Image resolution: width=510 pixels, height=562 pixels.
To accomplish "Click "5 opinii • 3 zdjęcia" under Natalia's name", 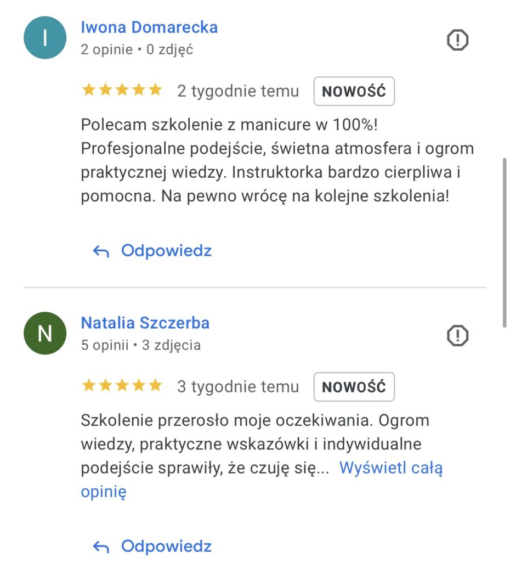I will click(141, 345).
